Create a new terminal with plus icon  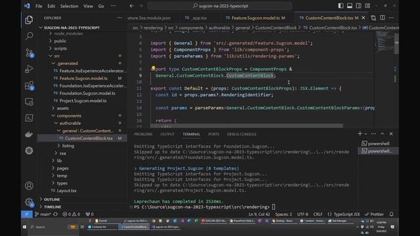coord(360,134)
